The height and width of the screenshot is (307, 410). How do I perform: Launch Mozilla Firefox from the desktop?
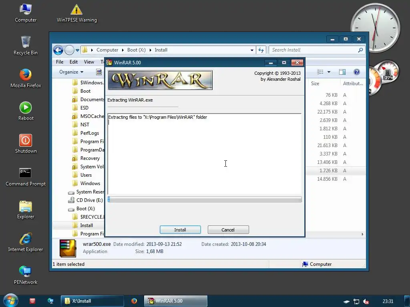[25, 78]
